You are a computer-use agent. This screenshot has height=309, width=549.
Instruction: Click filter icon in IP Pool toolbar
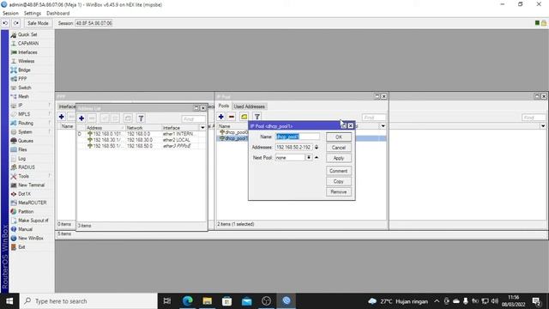coord(257,117)
